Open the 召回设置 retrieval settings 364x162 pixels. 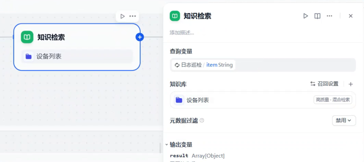(x=324, y=84)
